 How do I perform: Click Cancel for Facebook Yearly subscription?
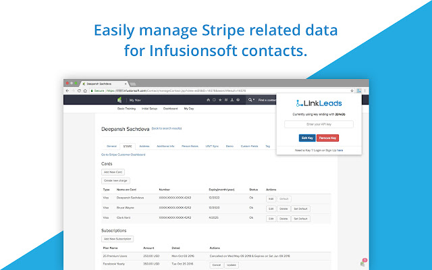pyautogui.click(x=217, y=265)
